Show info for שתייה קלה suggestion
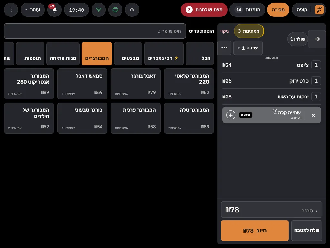The width and height of the screenshot is (330, 248). click(x=275, y=111)
